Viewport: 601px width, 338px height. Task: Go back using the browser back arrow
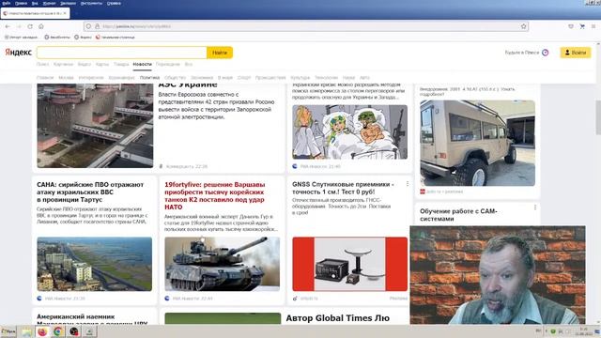(8, 26)
